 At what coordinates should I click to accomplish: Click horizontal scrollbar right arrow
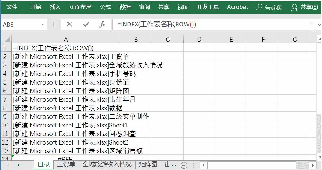[313, 165]
